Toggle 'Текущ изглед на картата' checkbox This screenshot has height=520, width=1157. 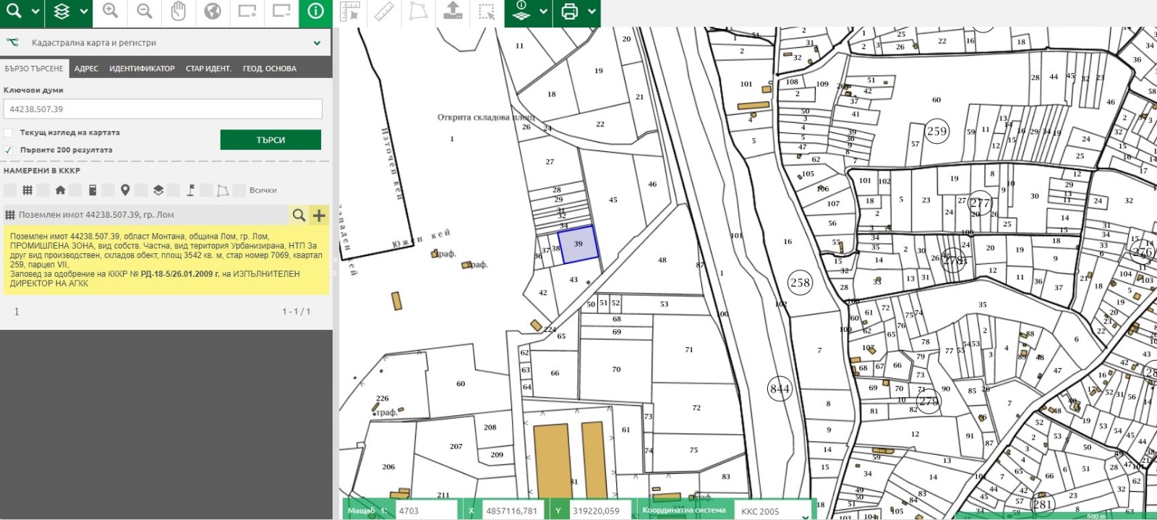(x=9, y=133)
